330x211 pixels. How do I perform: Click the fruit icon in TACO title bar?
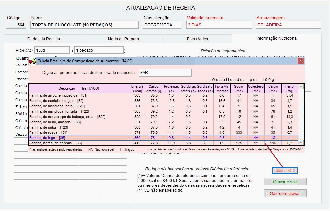coord(32,61)
